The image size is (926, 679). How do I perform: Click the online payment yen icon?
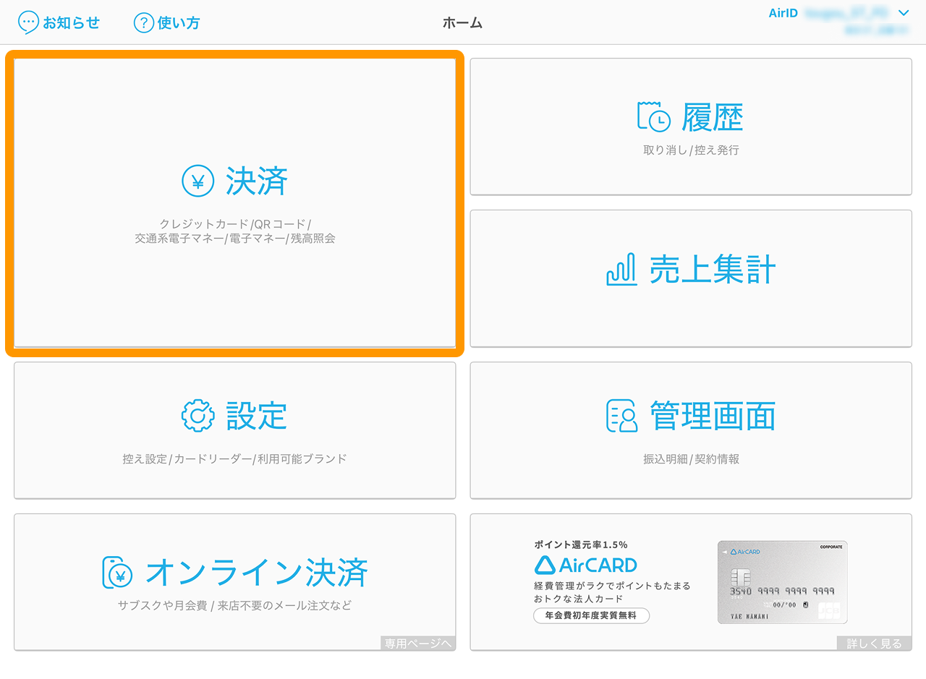tap(117, 573)
